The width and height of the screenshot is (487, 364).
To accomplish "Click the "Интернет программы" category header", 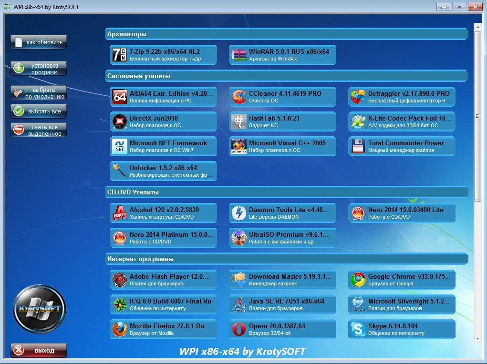I will 286,259.
